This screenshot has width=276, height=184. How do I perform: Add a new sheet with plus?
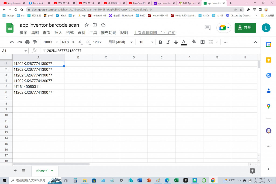coord(15,171)
